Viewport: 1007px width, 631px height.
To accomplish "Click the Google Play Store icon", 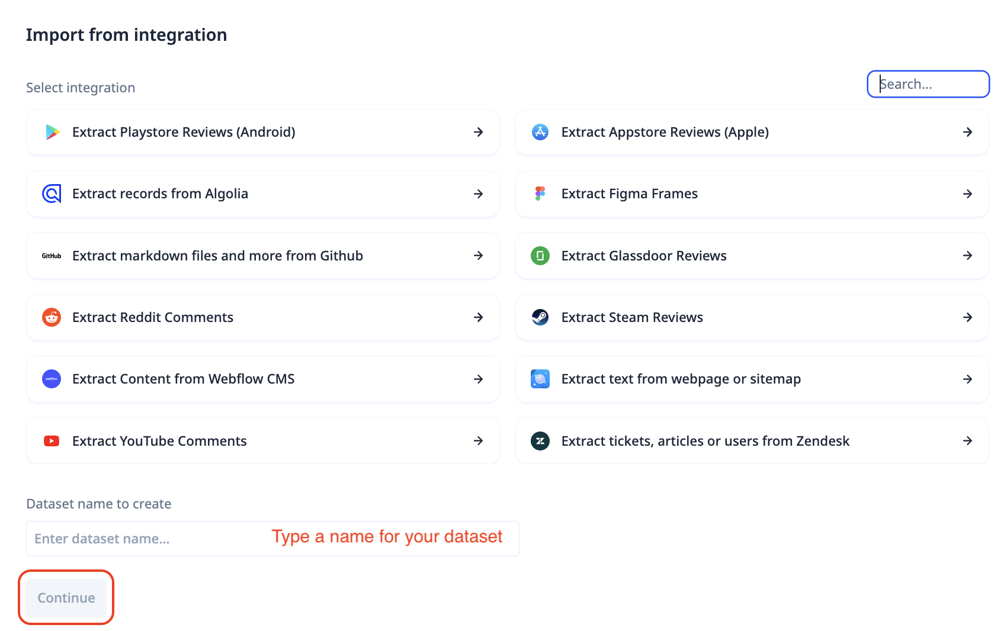I will (52, 132).
